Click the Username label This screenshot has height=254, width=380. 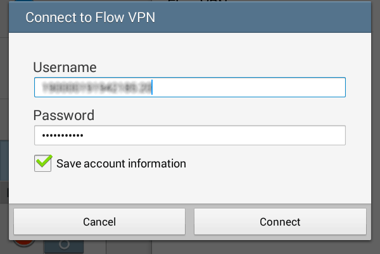coord(65,67)
